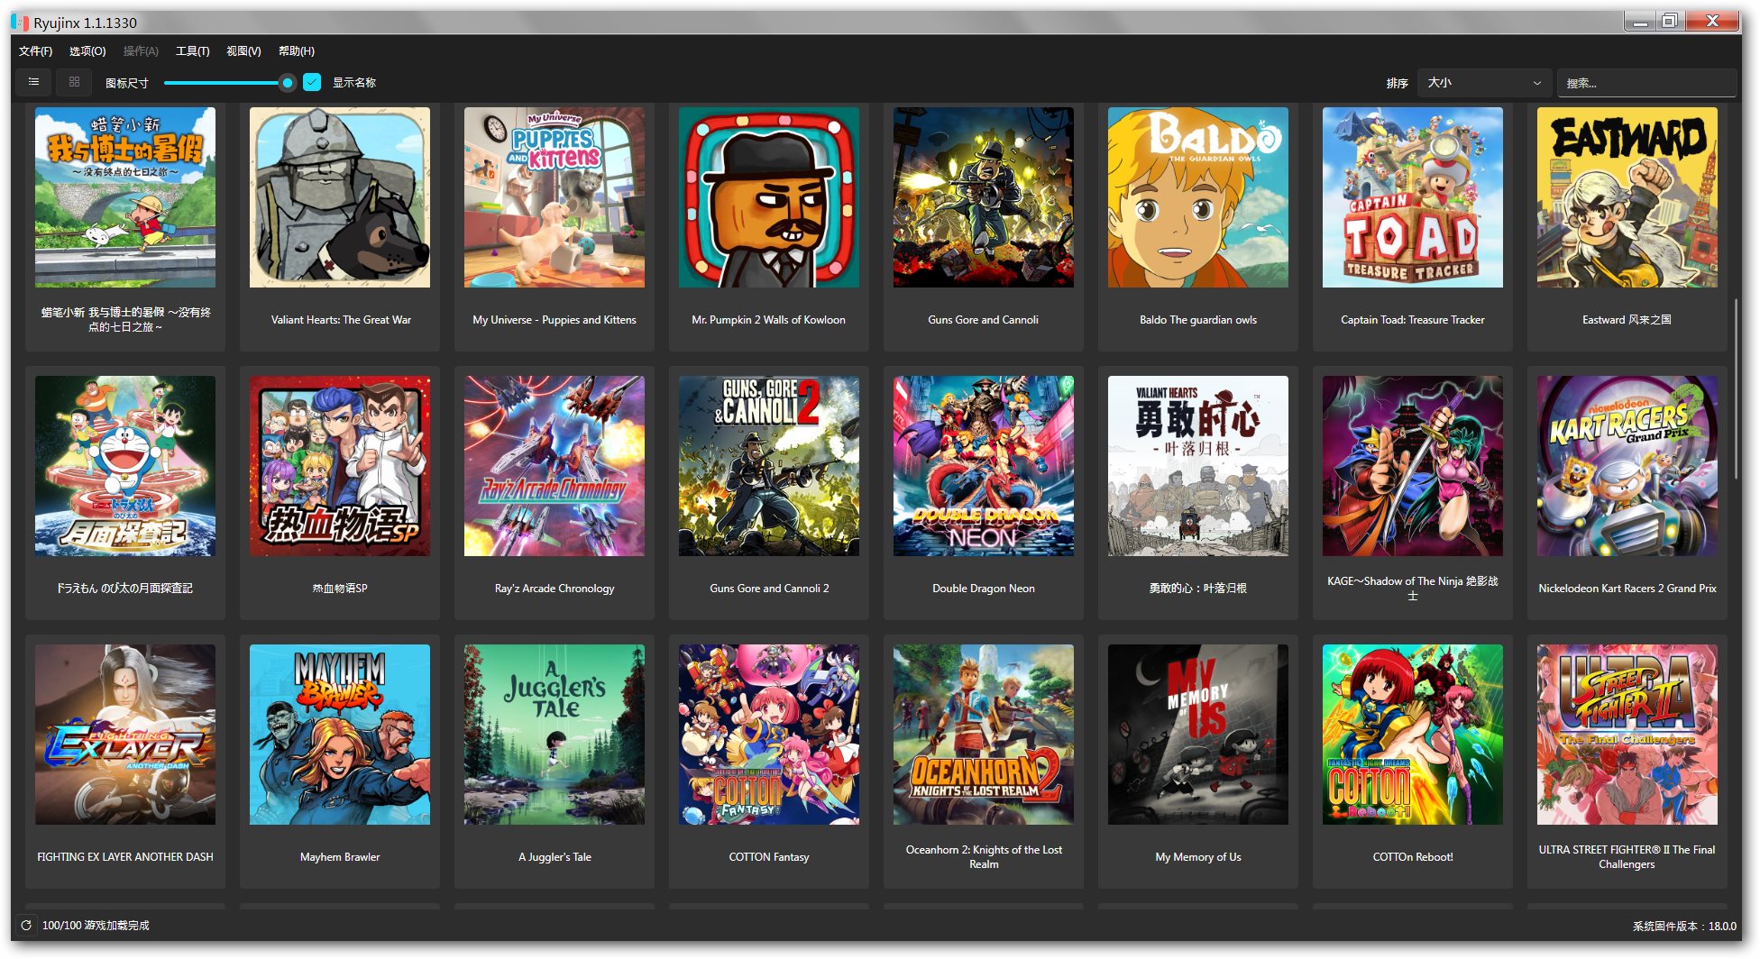Click the 'Guns Gore and Cannoli 2' title text

[x=769, y=589]
